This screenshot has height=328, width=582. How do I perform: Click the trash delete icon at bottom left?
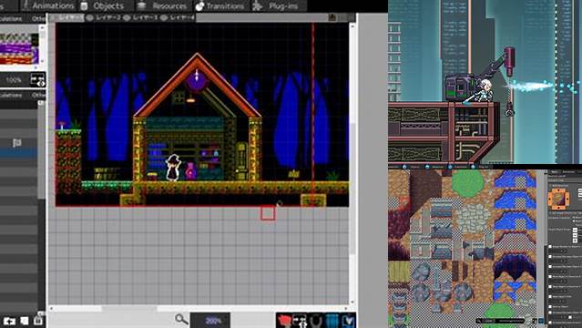38,320
